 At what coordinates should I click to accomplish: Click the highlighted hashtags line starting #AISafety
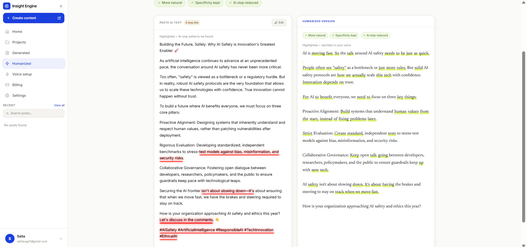pos(217,233)
